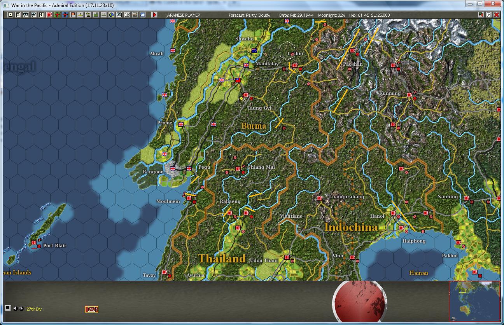Click the Moonlight: 32% status text
This screenshot has height=325, width=504.
pyautogui.click(x=331, y=15)
